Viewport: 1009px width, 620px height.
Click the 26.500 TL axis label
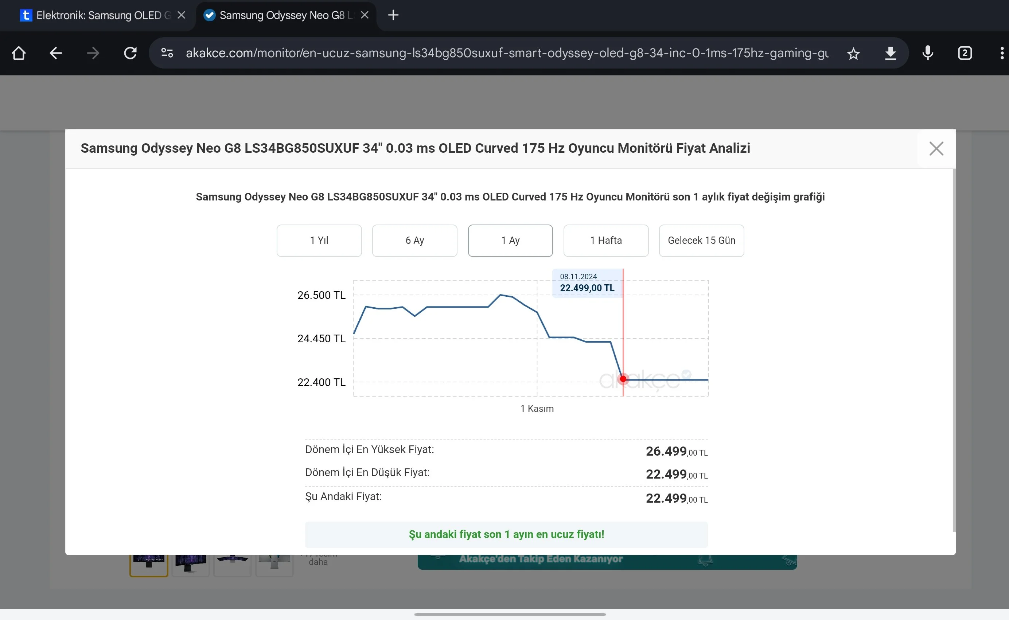pyautogui.click(x=321, y=295)
